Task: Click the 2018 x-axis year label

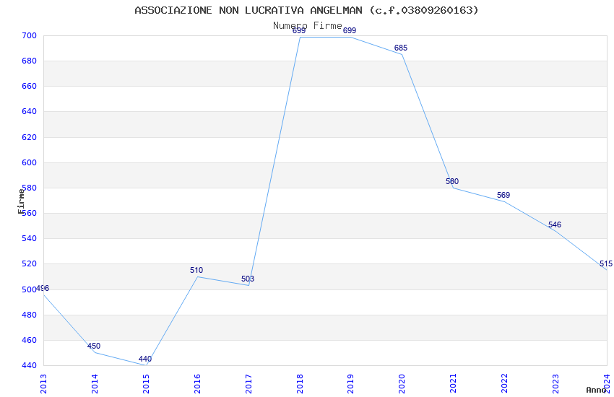Action: coord(300,383)
